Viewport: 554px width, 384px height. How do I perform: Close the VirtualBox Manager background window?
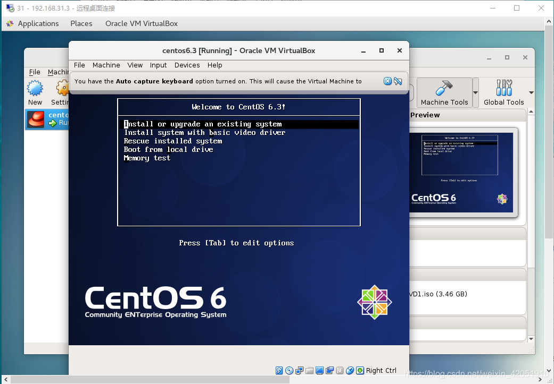click(x=525, y=57)
